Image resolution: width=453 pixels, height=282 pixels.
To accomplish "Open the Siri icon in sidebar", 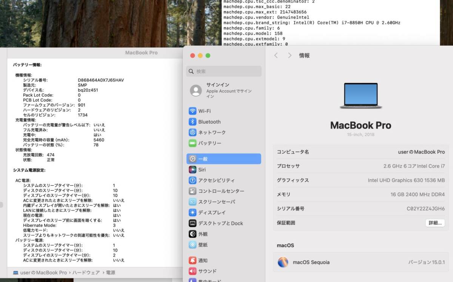I will 193,170.
